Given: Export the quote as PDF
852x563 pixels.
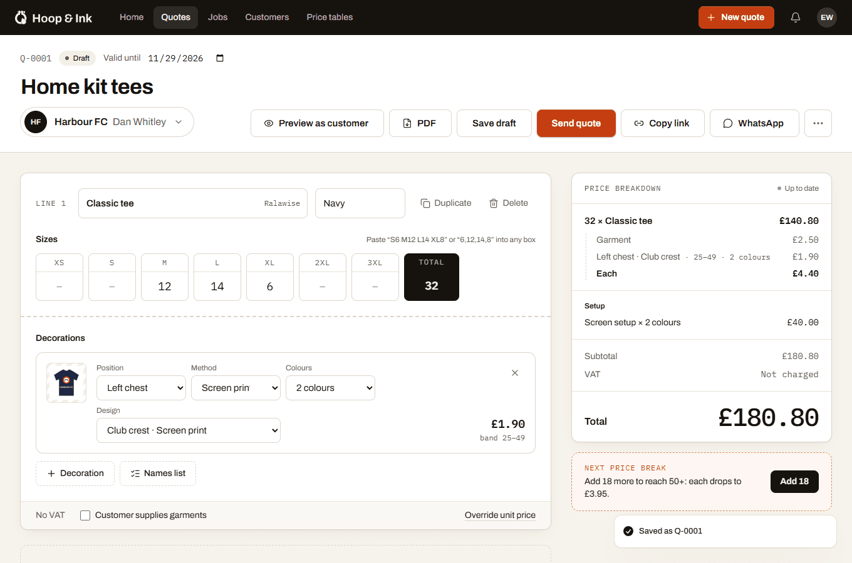Looking at the screenshot, I should click(420, 123).
